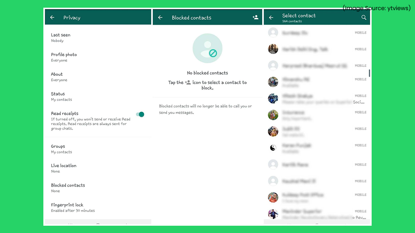This screenshot has height=233, width=415.
Task: Tap the blocked contacts placeholder illustration
Action: (x=207, y=49)
